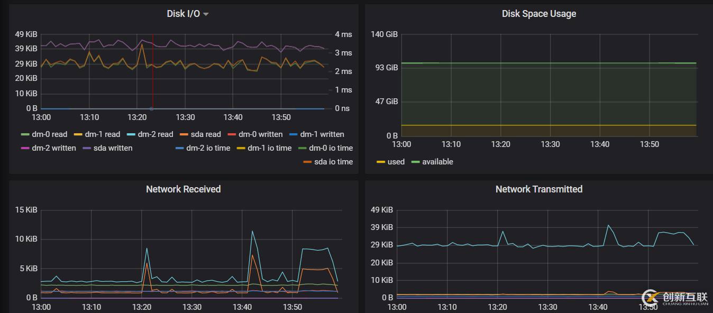This screenshot has width=713, height=313.
Task: Click the 140 GiB axis label
Action: 384,34
